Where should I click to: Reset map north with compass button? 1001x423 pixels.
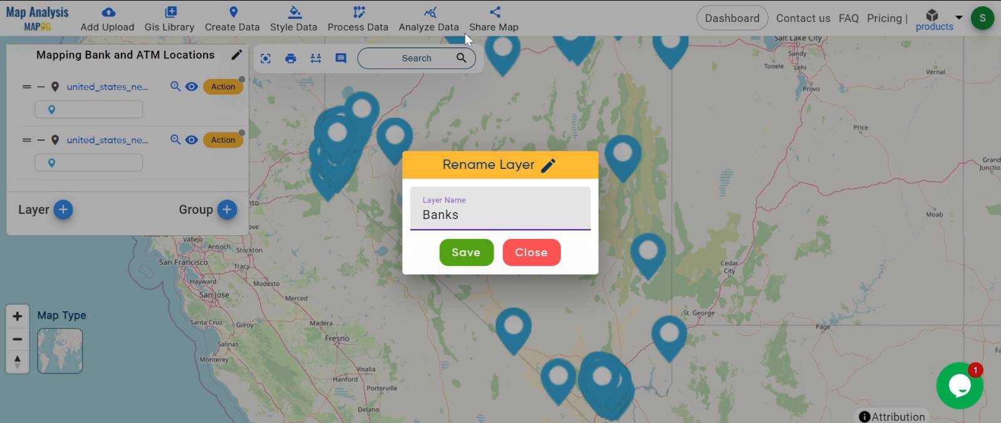[18, 362]
